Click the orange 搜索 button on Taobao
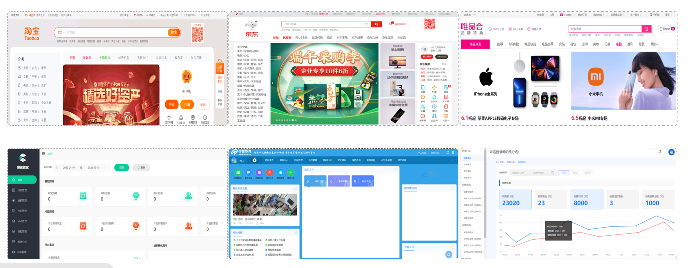The width and height of the screenshot is (691, 268). tap(174, 32)
